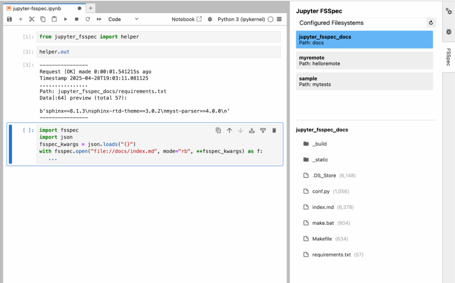Insert a new cell with plus icon

point(20,19)
